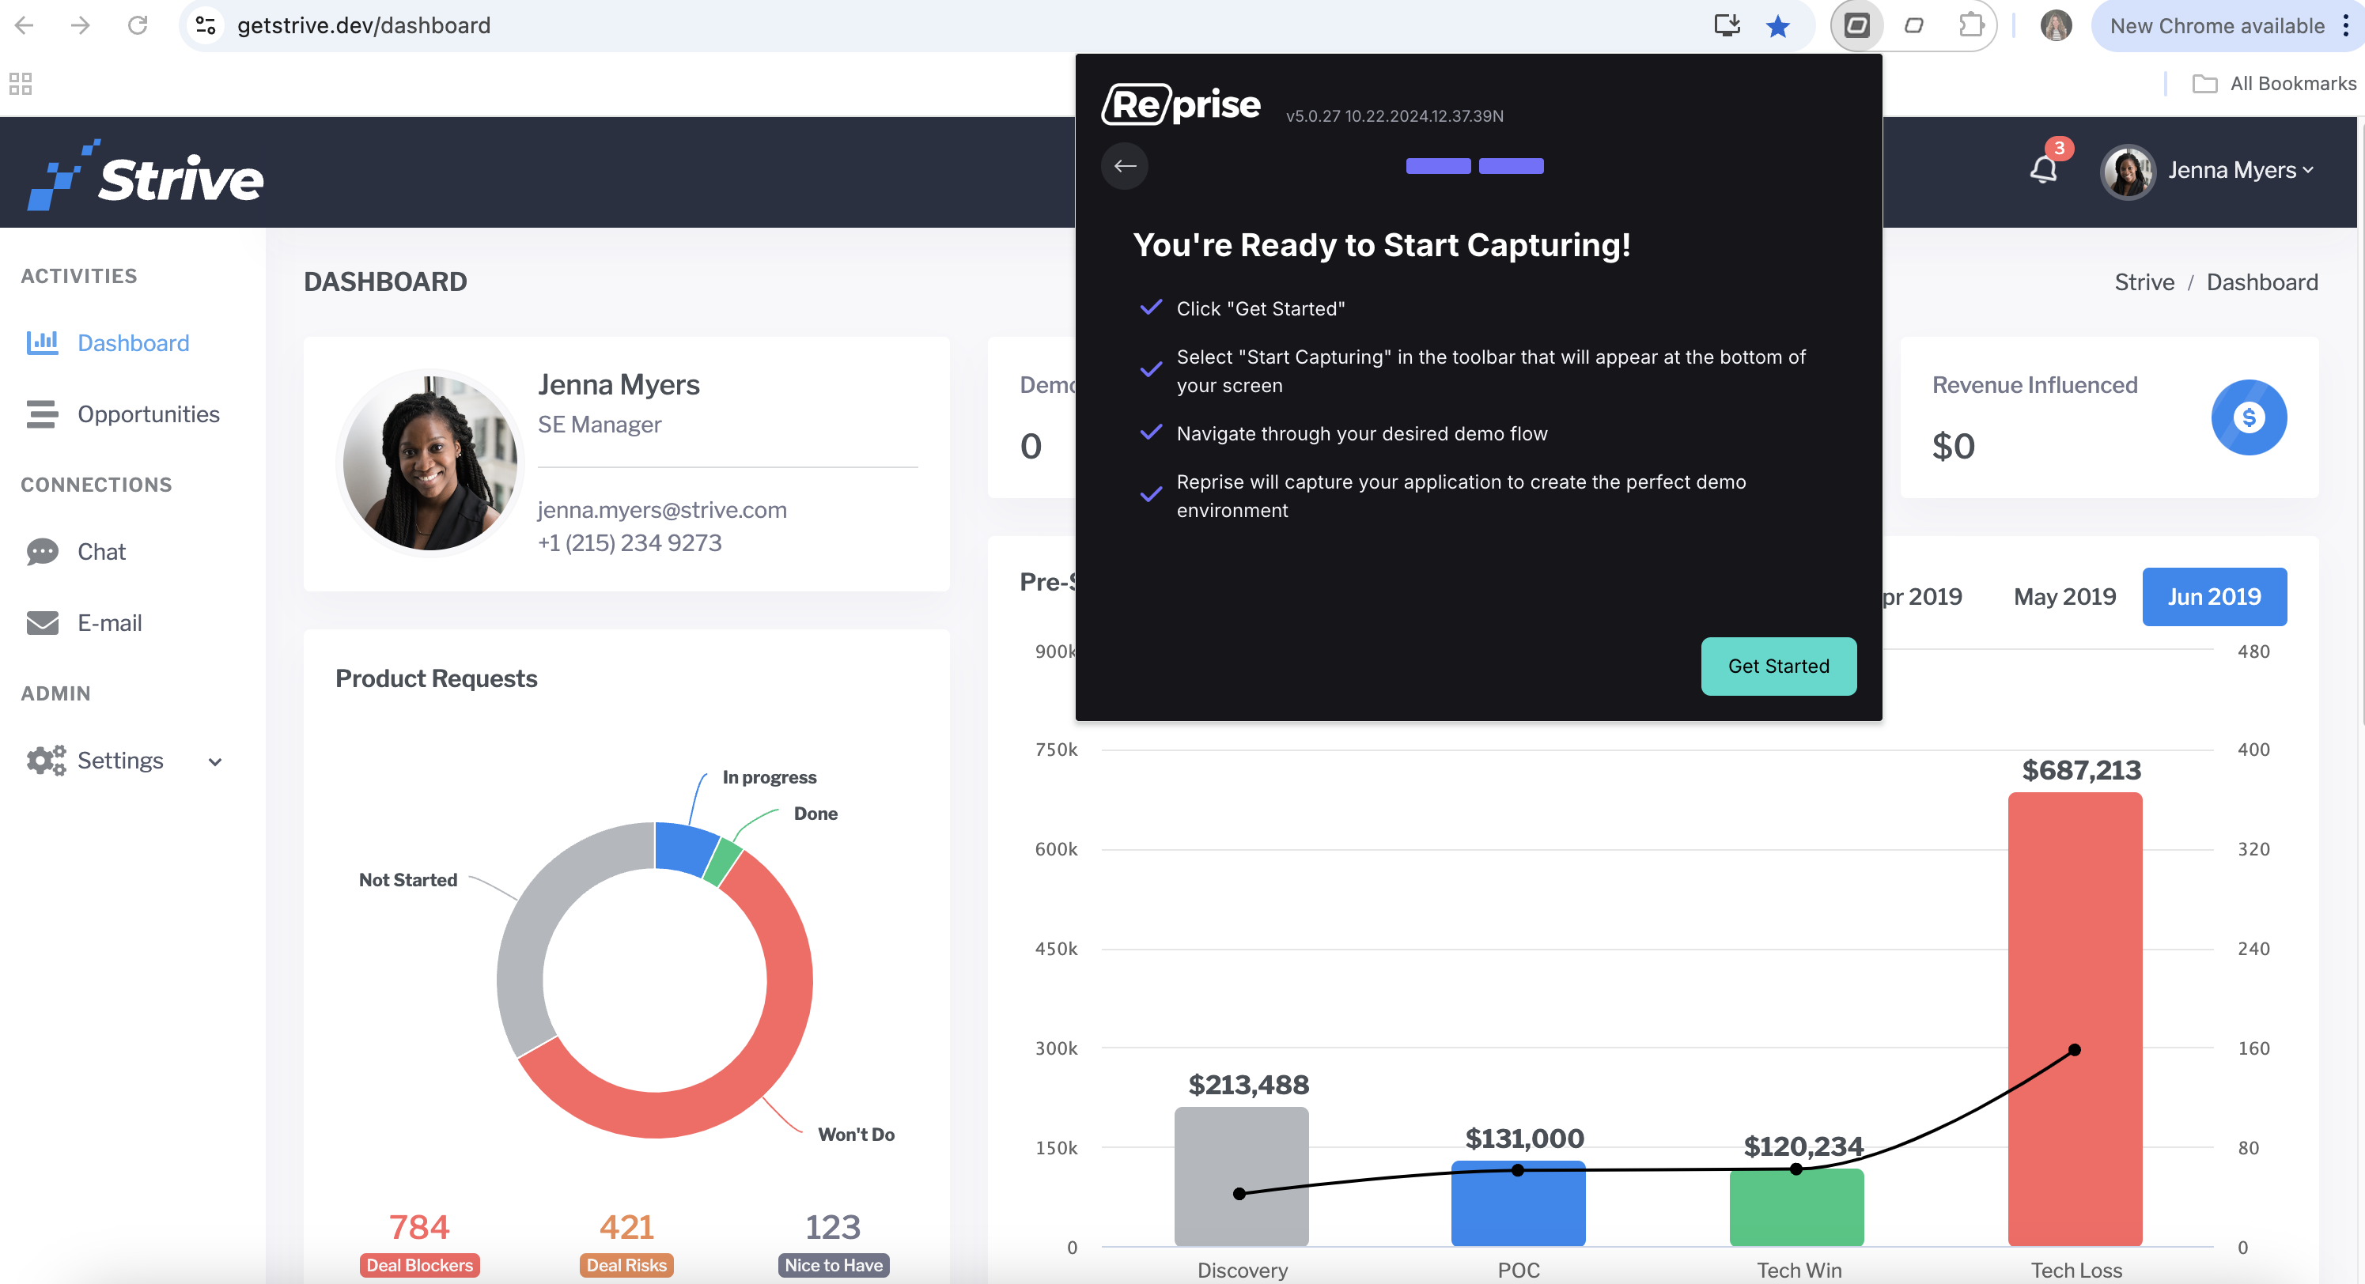Click the Strive breadcrumb link
Image resolution: width=2365 pixels, height=1284 pixels.
[2144, 283]
